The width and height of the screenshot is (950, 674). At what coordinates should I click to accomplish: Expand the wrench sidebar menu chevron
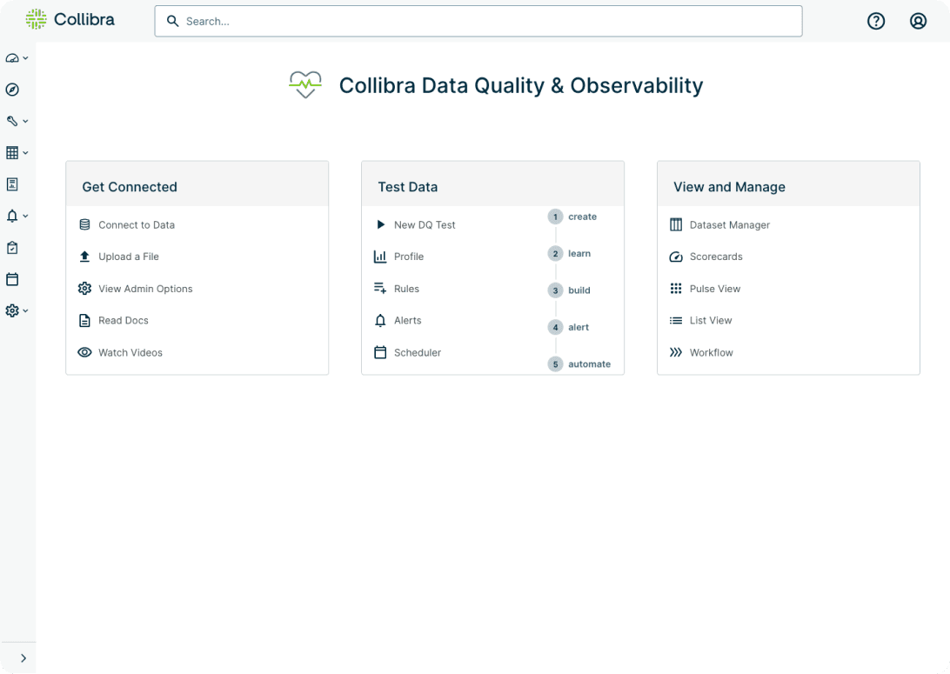(25, 121)
